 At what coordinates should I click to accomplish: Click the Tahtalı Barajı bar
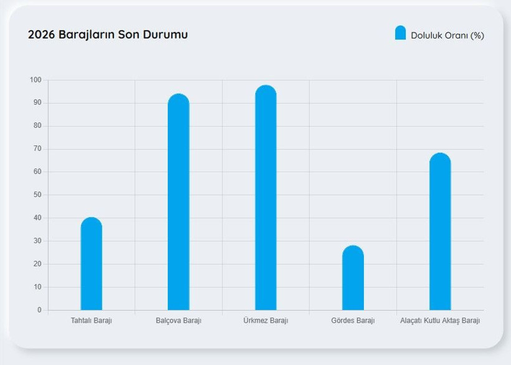[x=91, y=265]
